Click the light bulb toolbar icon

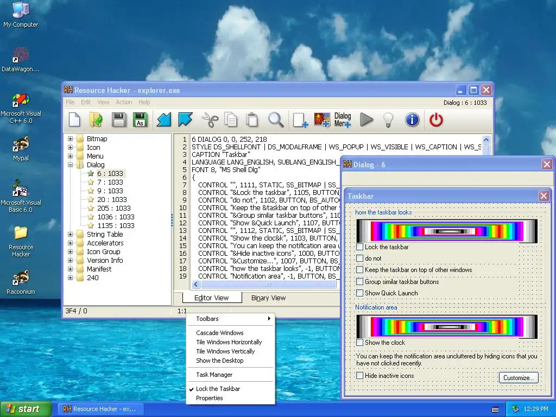(389, 119)
